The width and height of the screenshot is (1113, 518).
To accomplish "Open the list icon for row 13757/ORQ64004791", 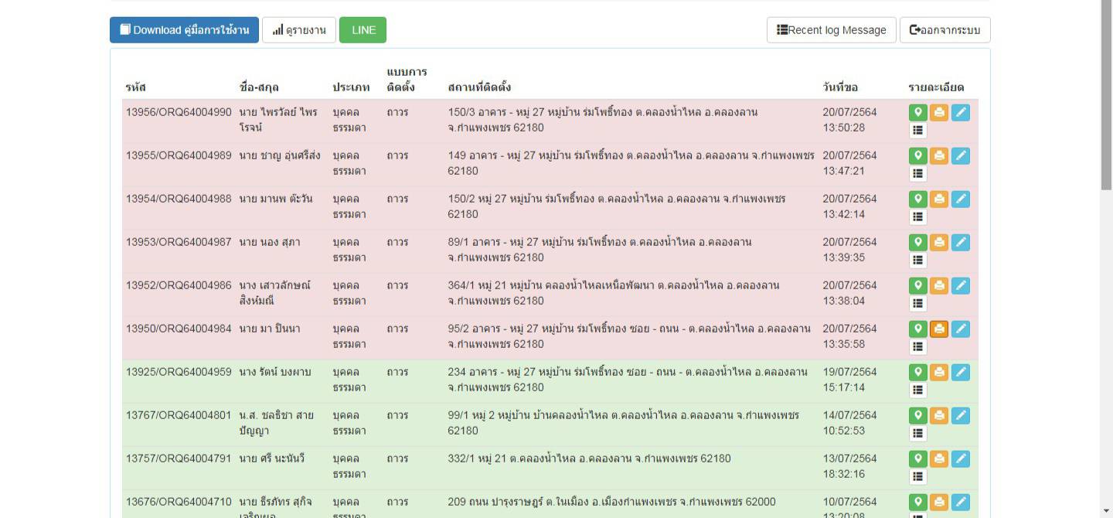I will 917,477.
